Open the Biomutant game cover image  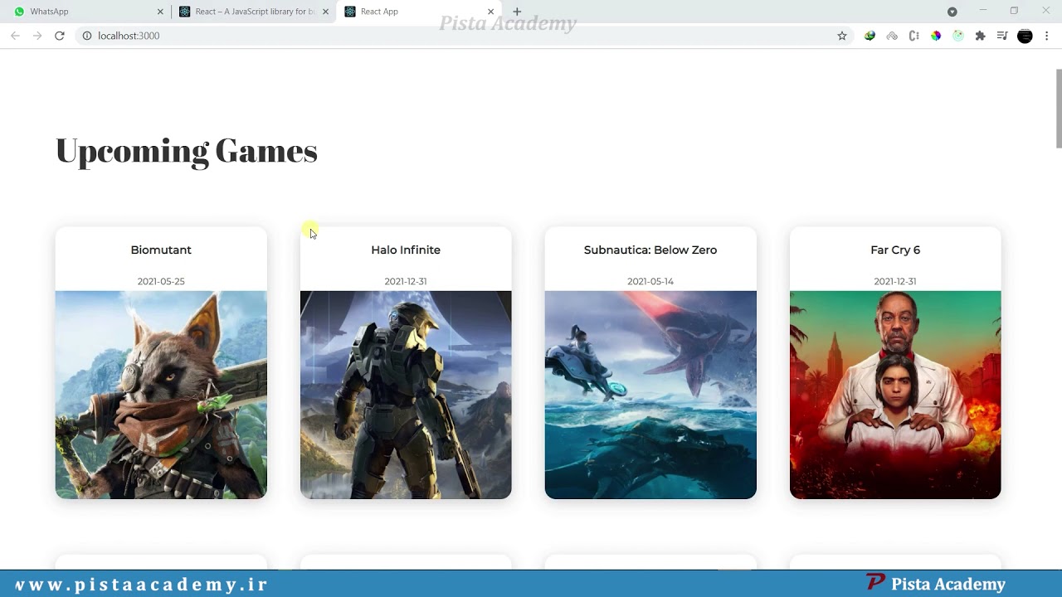pyautogui.click(x=161, y=395)
